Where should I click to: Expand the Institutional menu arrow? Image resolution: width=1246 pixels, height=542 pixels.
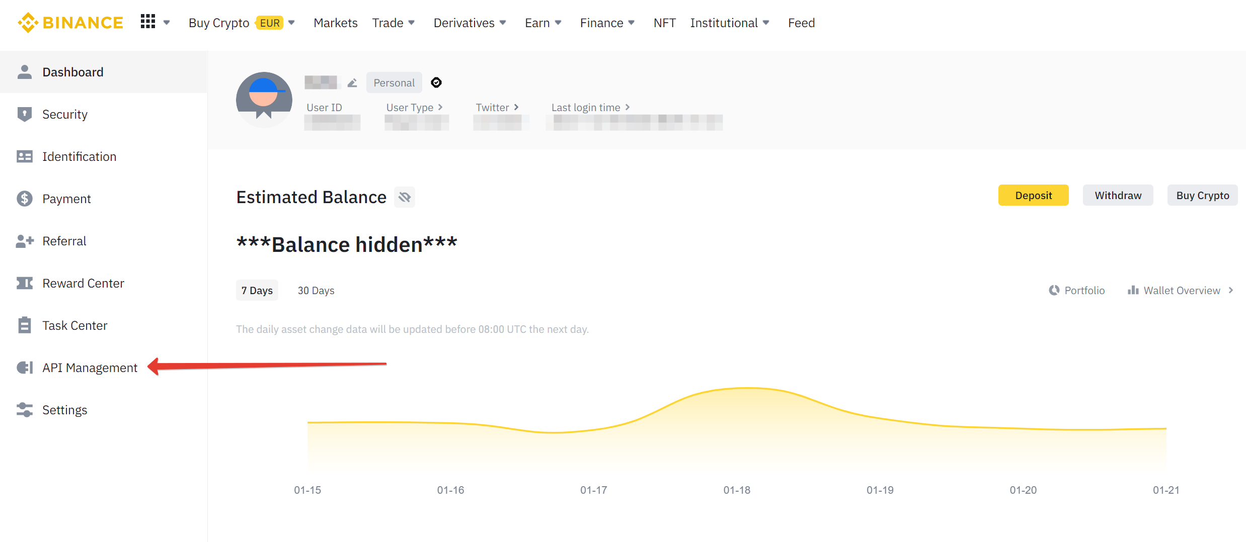point(766,23)
